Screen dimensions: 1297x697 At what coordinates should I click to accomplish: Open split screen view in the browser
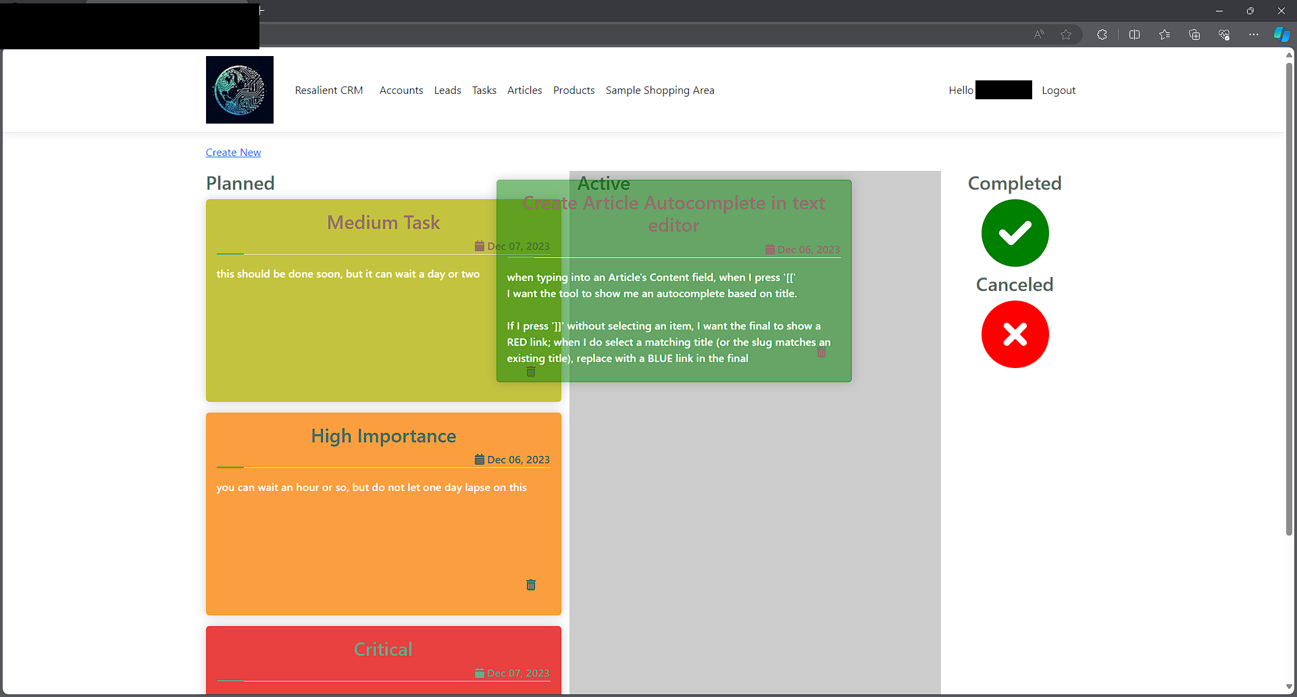[1135, 34]
